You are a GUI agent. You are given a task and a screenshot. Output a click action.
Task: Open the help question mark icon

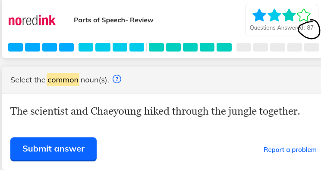click(x=117, y=79)
